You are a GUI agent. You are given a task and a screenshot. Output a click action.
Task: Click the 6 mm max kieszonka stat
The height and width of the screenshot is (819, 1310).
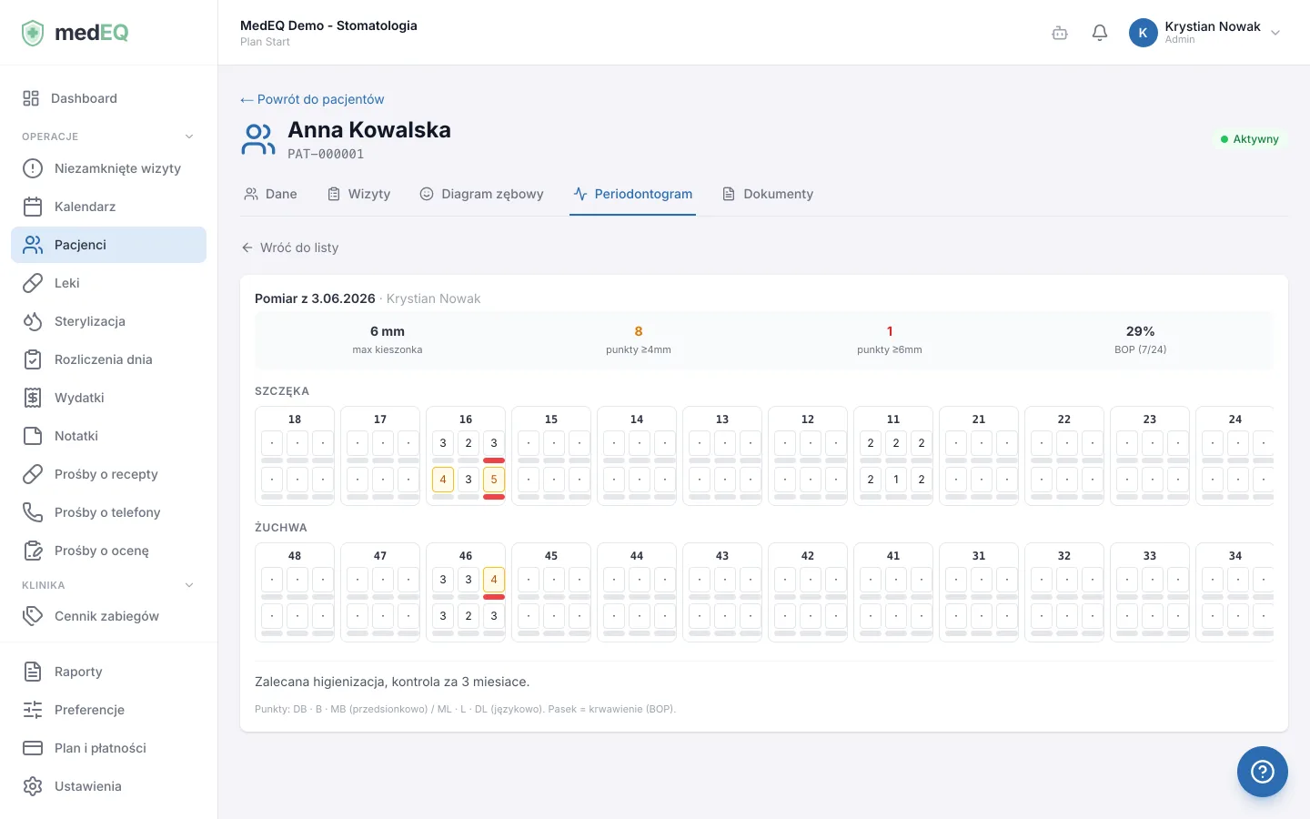pyautogui.click(x=388, y=339)
